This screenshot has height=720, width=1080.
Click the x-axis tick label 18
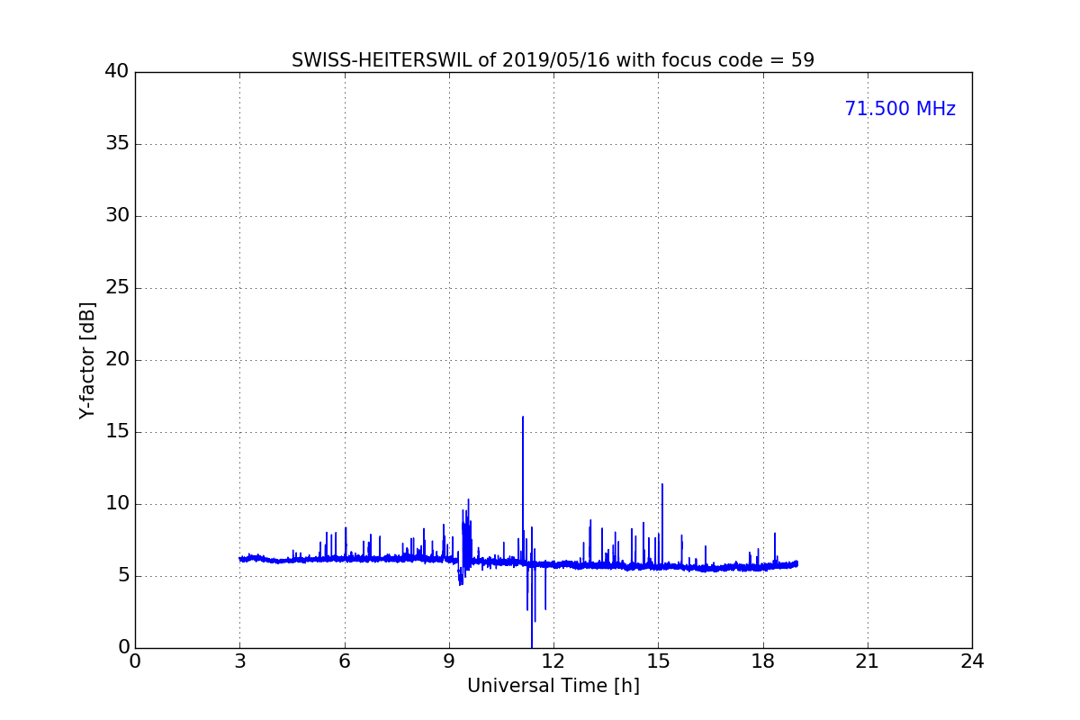click(763, 661)
